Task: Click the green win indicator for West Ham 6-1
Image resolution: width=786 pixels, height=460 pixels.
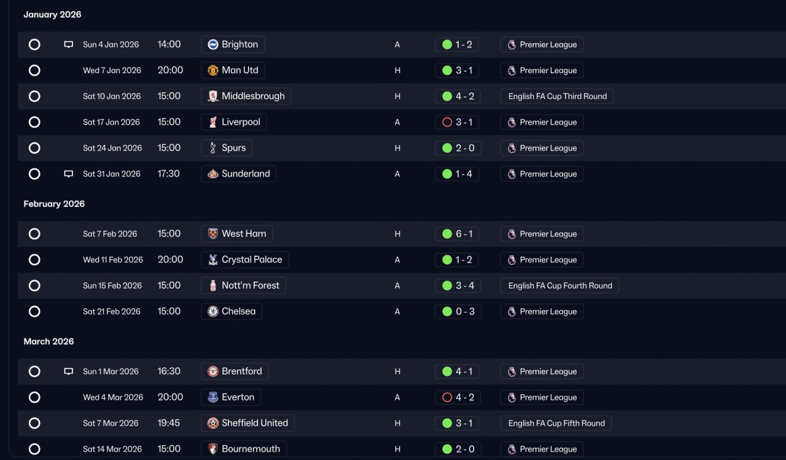Action: point(447,233)
